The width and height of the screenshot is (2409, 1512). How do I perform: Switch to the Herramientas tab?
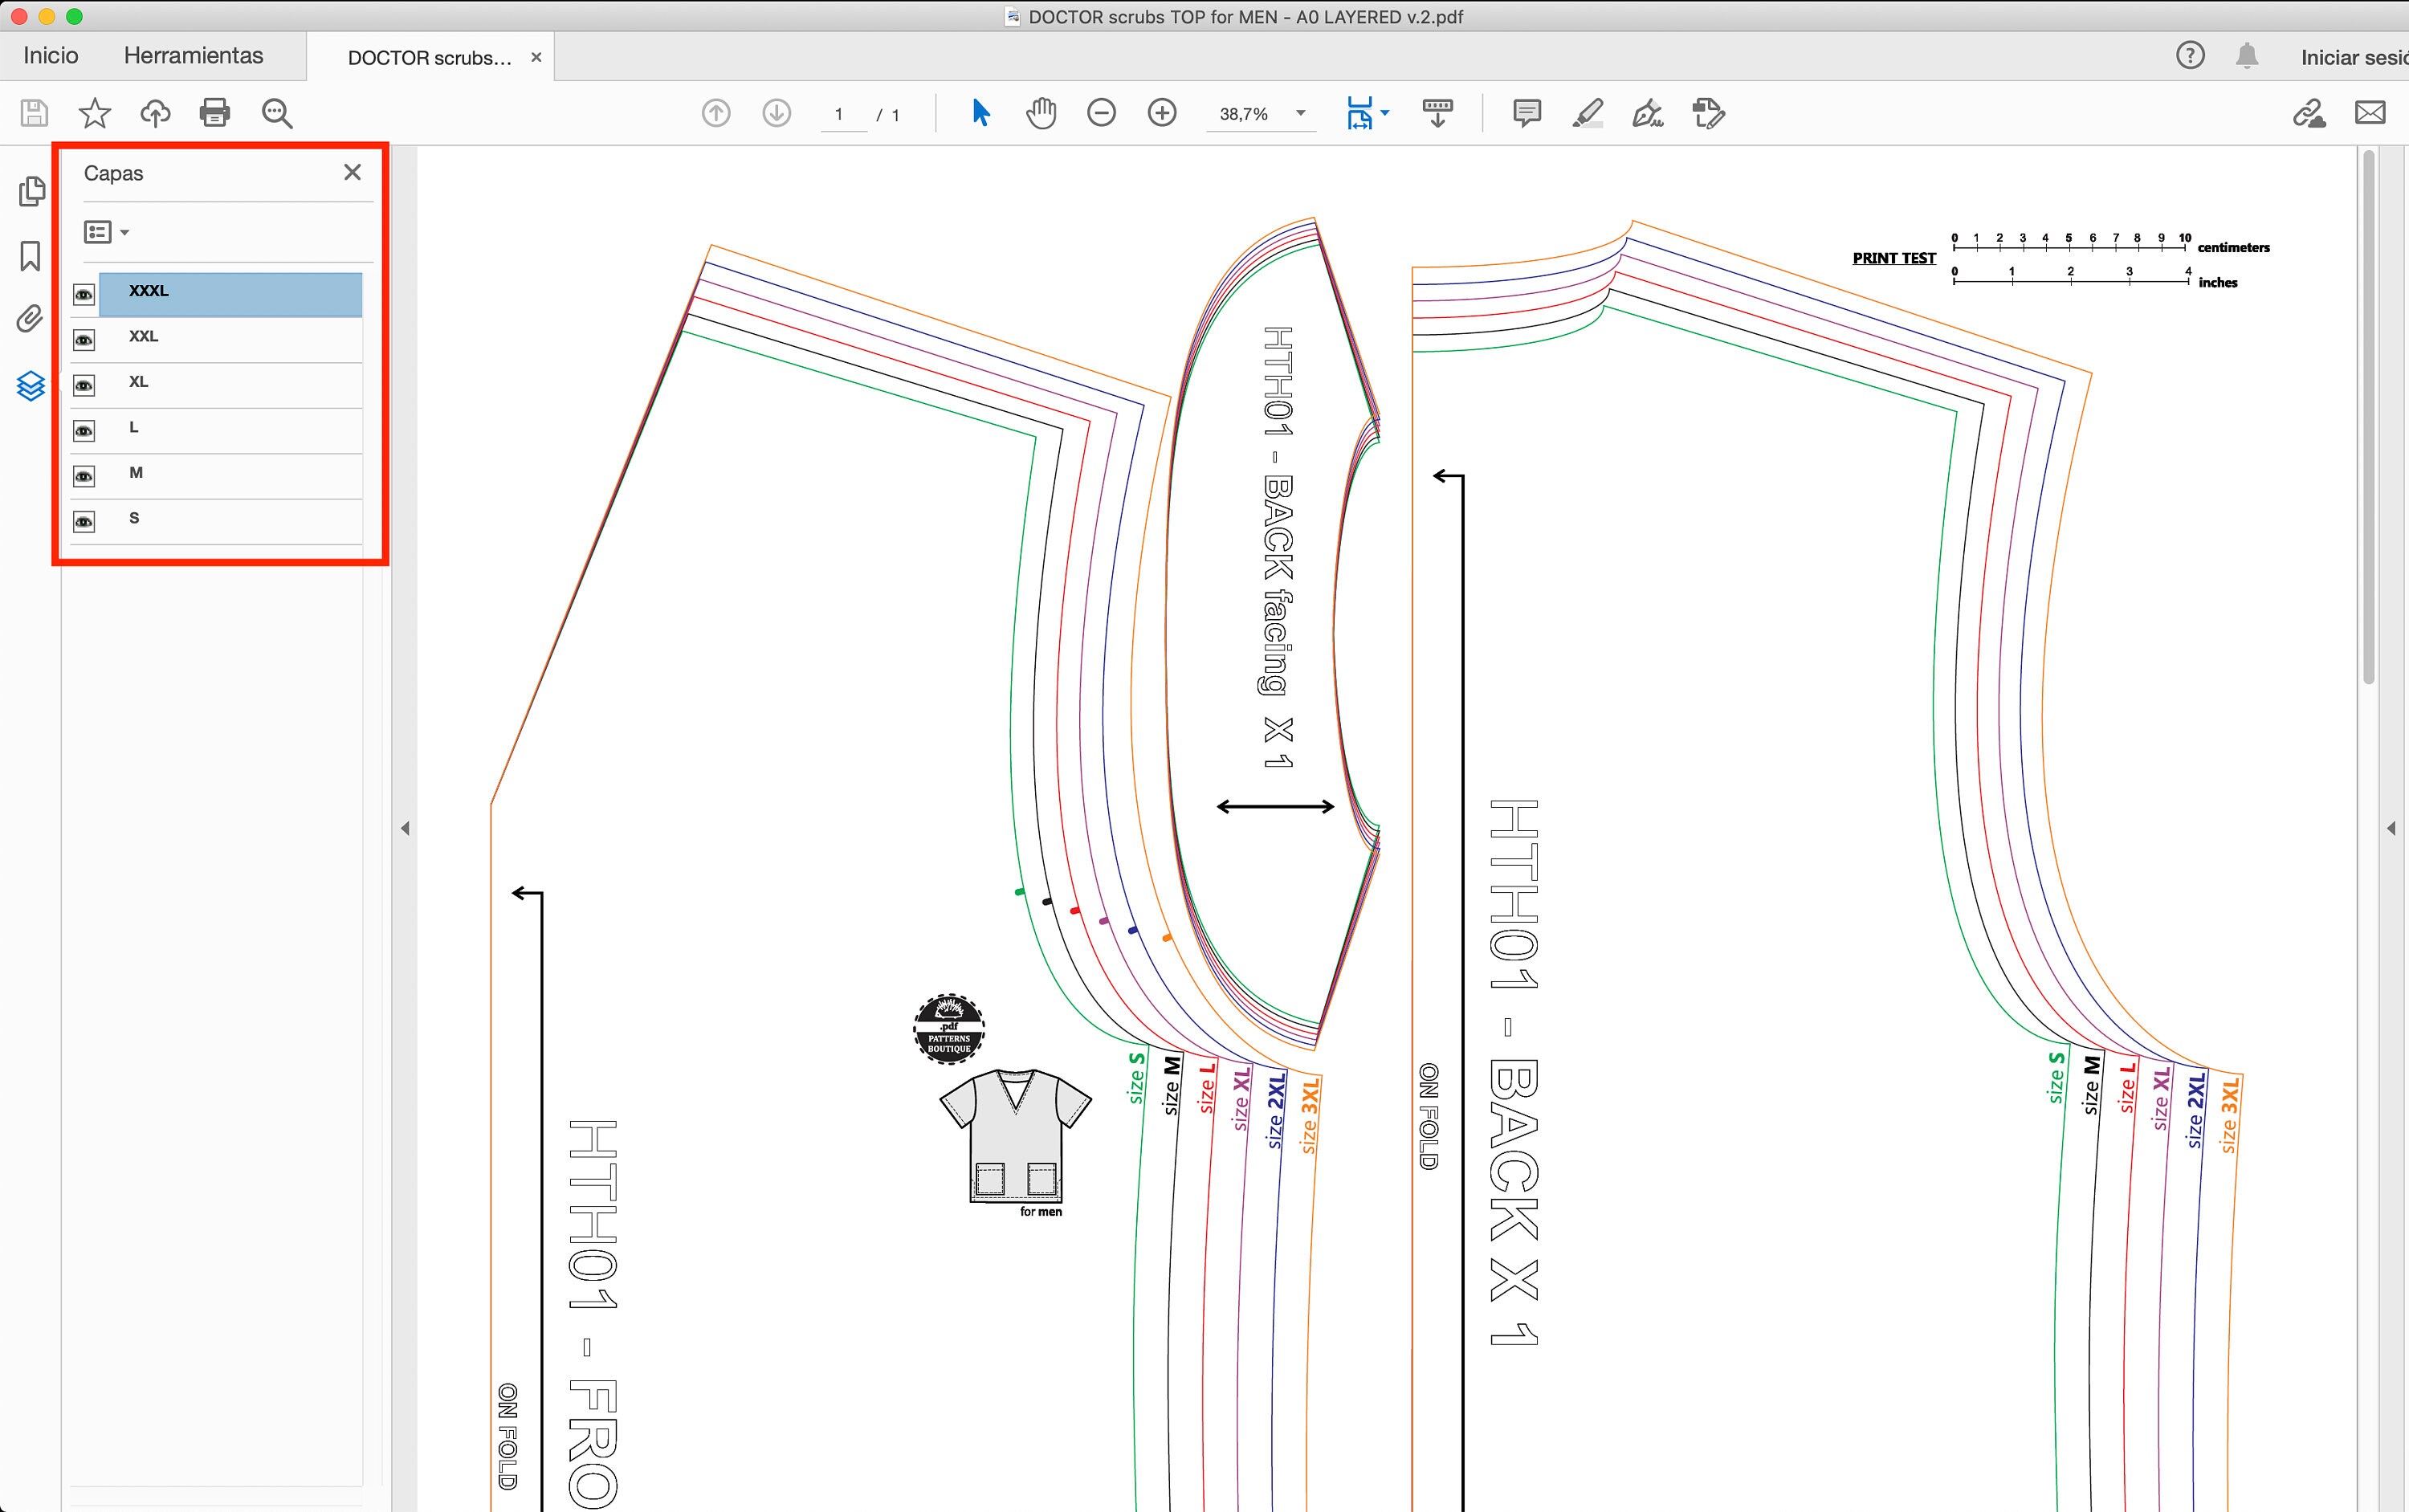pyautogui.click(x=194, y=56)
